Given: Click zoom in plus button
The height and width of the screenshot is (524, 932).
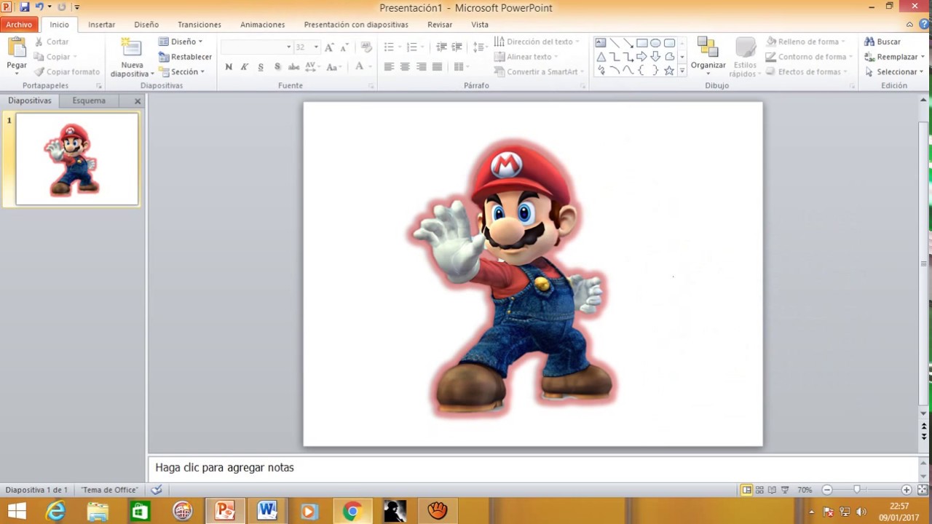Looking at the screenshot, I should coord(907,490).
